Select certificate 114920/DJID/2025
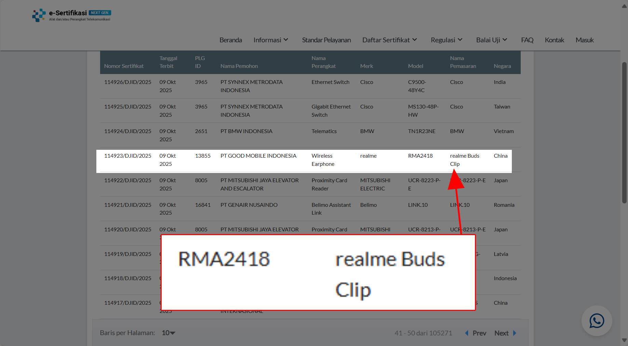Viewport: 628px width, 346px height. (x=128, y=229)
